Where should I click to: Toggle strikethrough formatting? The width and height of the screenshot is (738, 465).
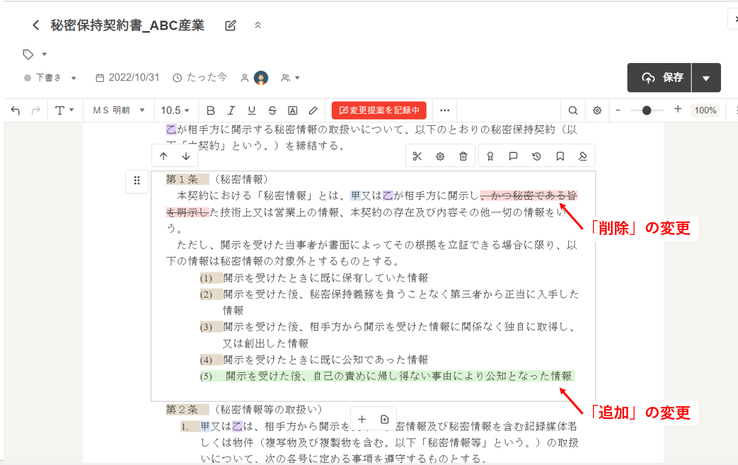pyautogui.click(x=272, y=110)
